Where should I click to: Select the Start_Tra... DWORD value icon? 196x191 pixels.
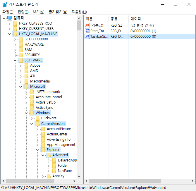pos(87,31)
